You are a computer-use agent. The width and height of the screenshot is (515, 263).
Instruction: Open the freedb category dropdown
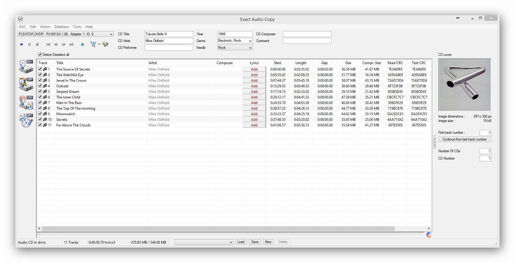click(250, 48)
